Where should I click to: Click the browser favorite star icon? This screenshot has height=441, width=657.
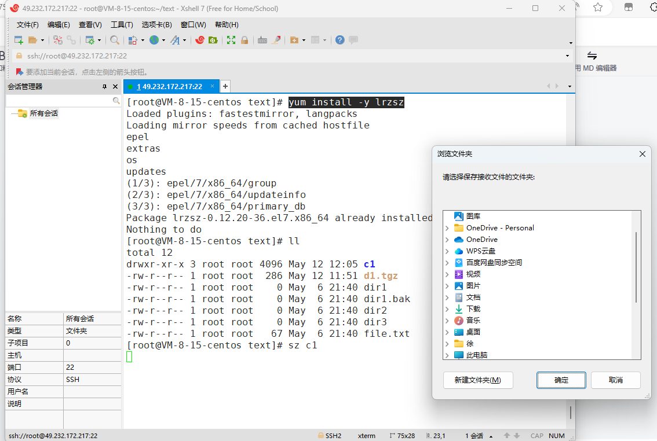[598, 7]
